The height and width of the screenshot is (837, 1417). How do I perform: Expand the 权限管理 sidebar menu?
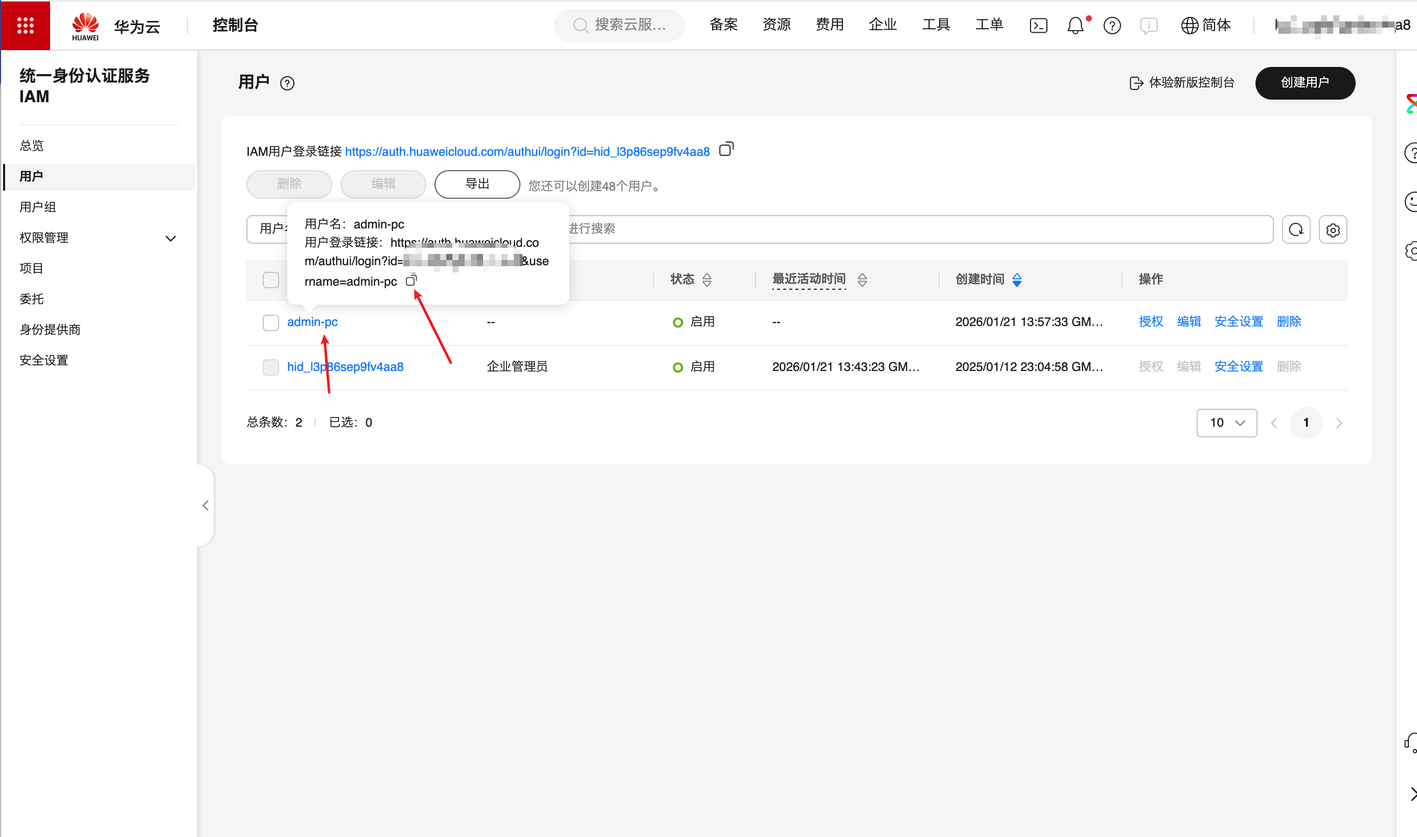point(170,238)
